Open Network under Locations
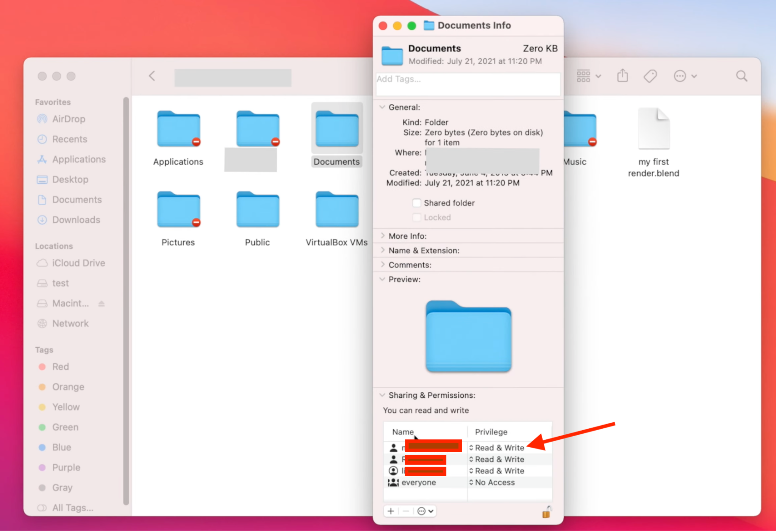This screenshot has width=776, height=531. click(x=70, y=323)
